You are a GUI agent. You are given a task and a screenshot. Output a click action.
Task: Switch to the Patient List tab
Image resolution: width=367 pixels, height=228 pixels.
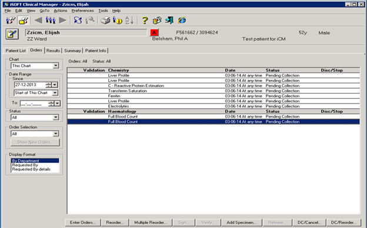[16, 51]
